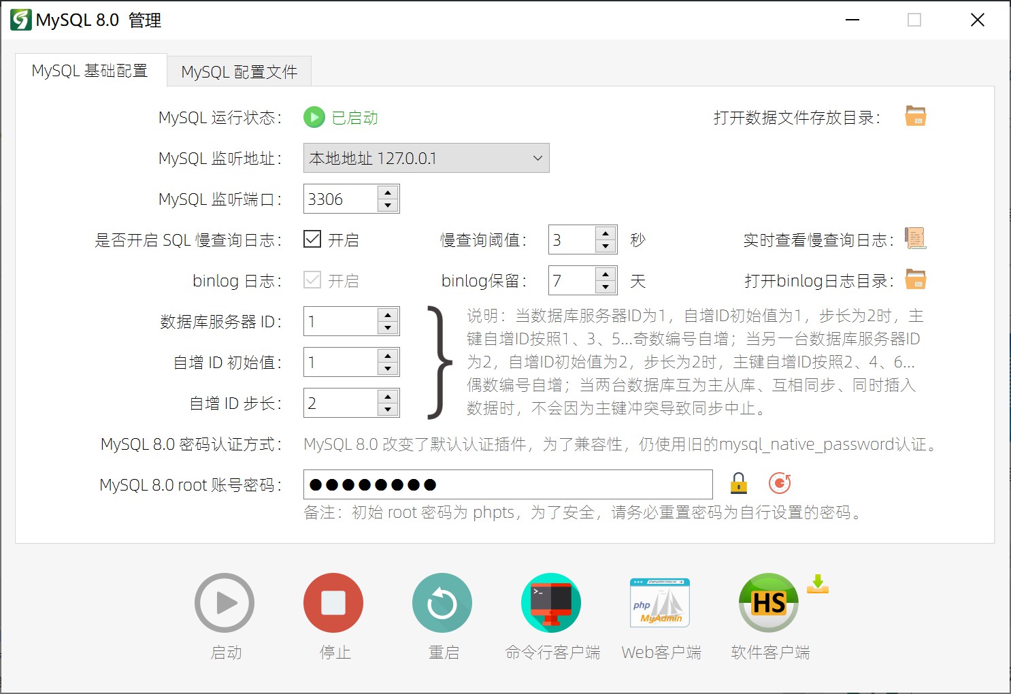Select the MySQL 基础配置 tab
The width and height of the screenshot is (1011, 694).
[x=90, y=71]
